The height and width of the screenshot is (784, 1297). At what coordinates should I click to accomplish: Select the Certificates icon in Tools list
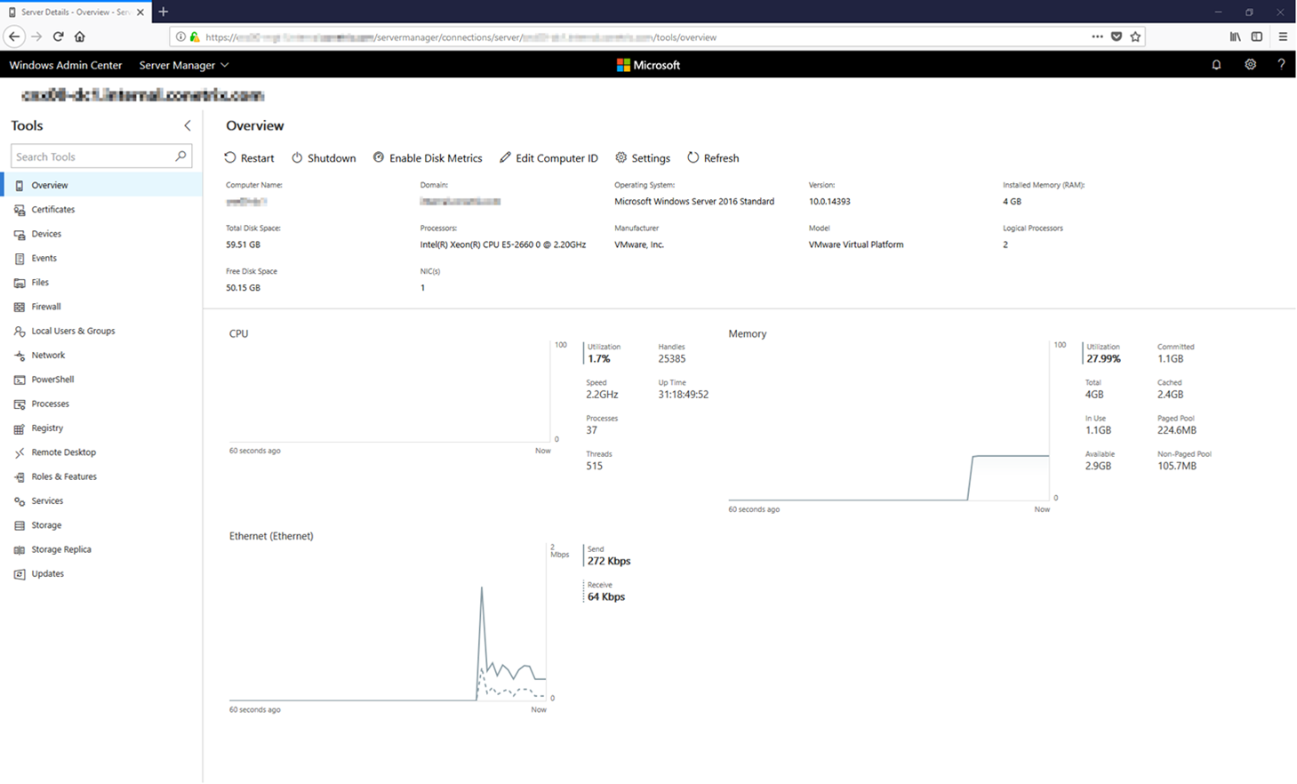[20, 210]
